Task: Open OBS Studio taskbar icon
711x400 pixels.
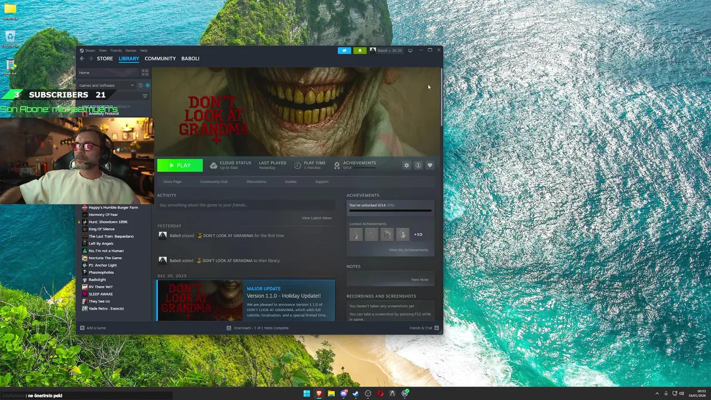Action: pyautogui.click(x=368, y=393)
